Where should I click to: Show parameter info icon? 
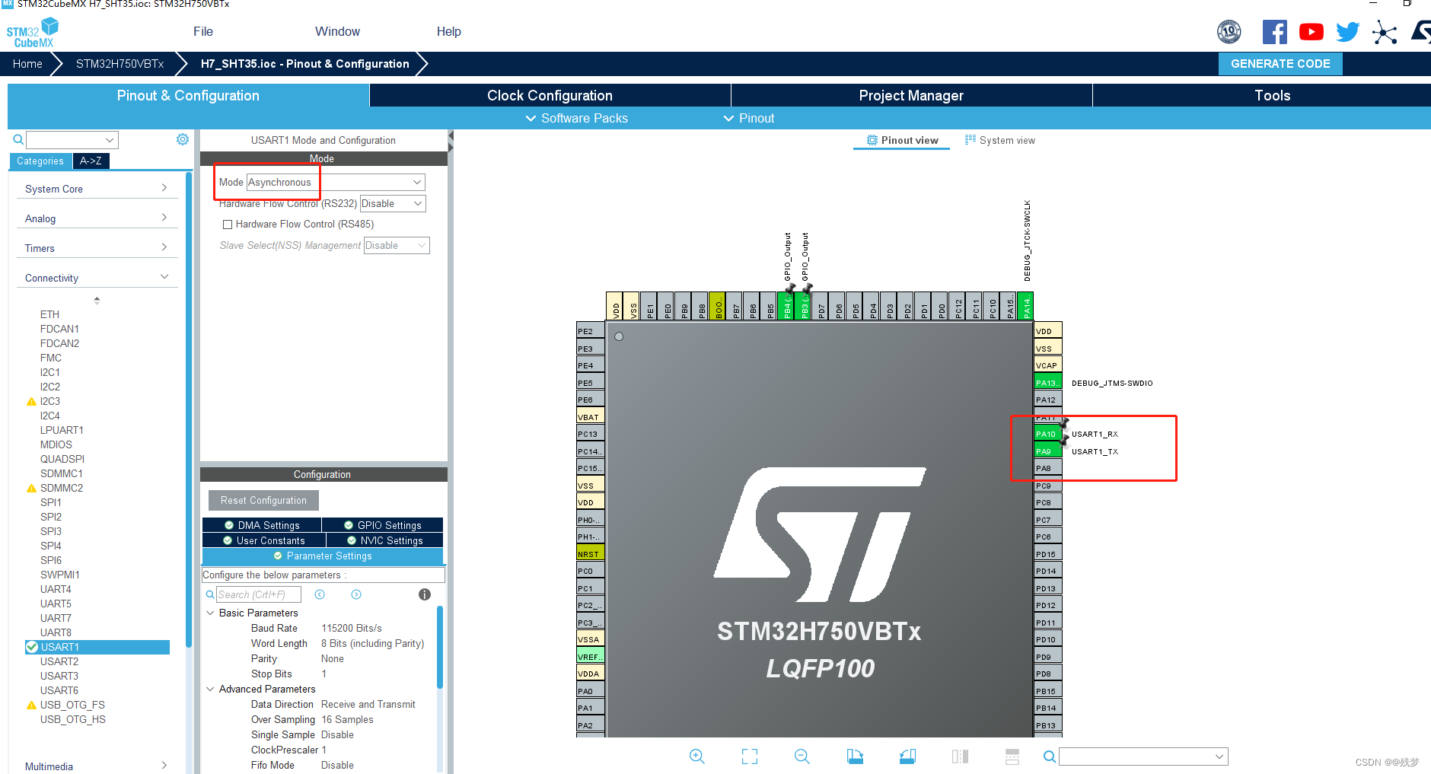pos(425,594)
